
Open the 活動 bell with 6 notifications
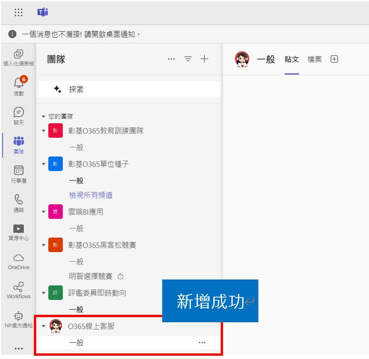pyautogui.click(x=19, y=86)
